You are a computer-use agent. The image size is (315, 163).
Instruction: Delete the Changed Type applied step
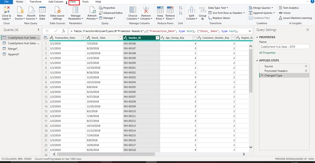coord(262,75)
